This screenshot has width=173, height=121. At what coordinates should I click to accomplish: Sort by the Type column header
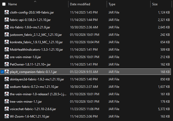(x=112, y=4)
